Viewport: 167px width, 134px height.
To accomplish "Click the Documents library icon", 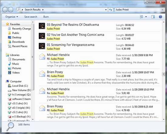I will point(10,59).
